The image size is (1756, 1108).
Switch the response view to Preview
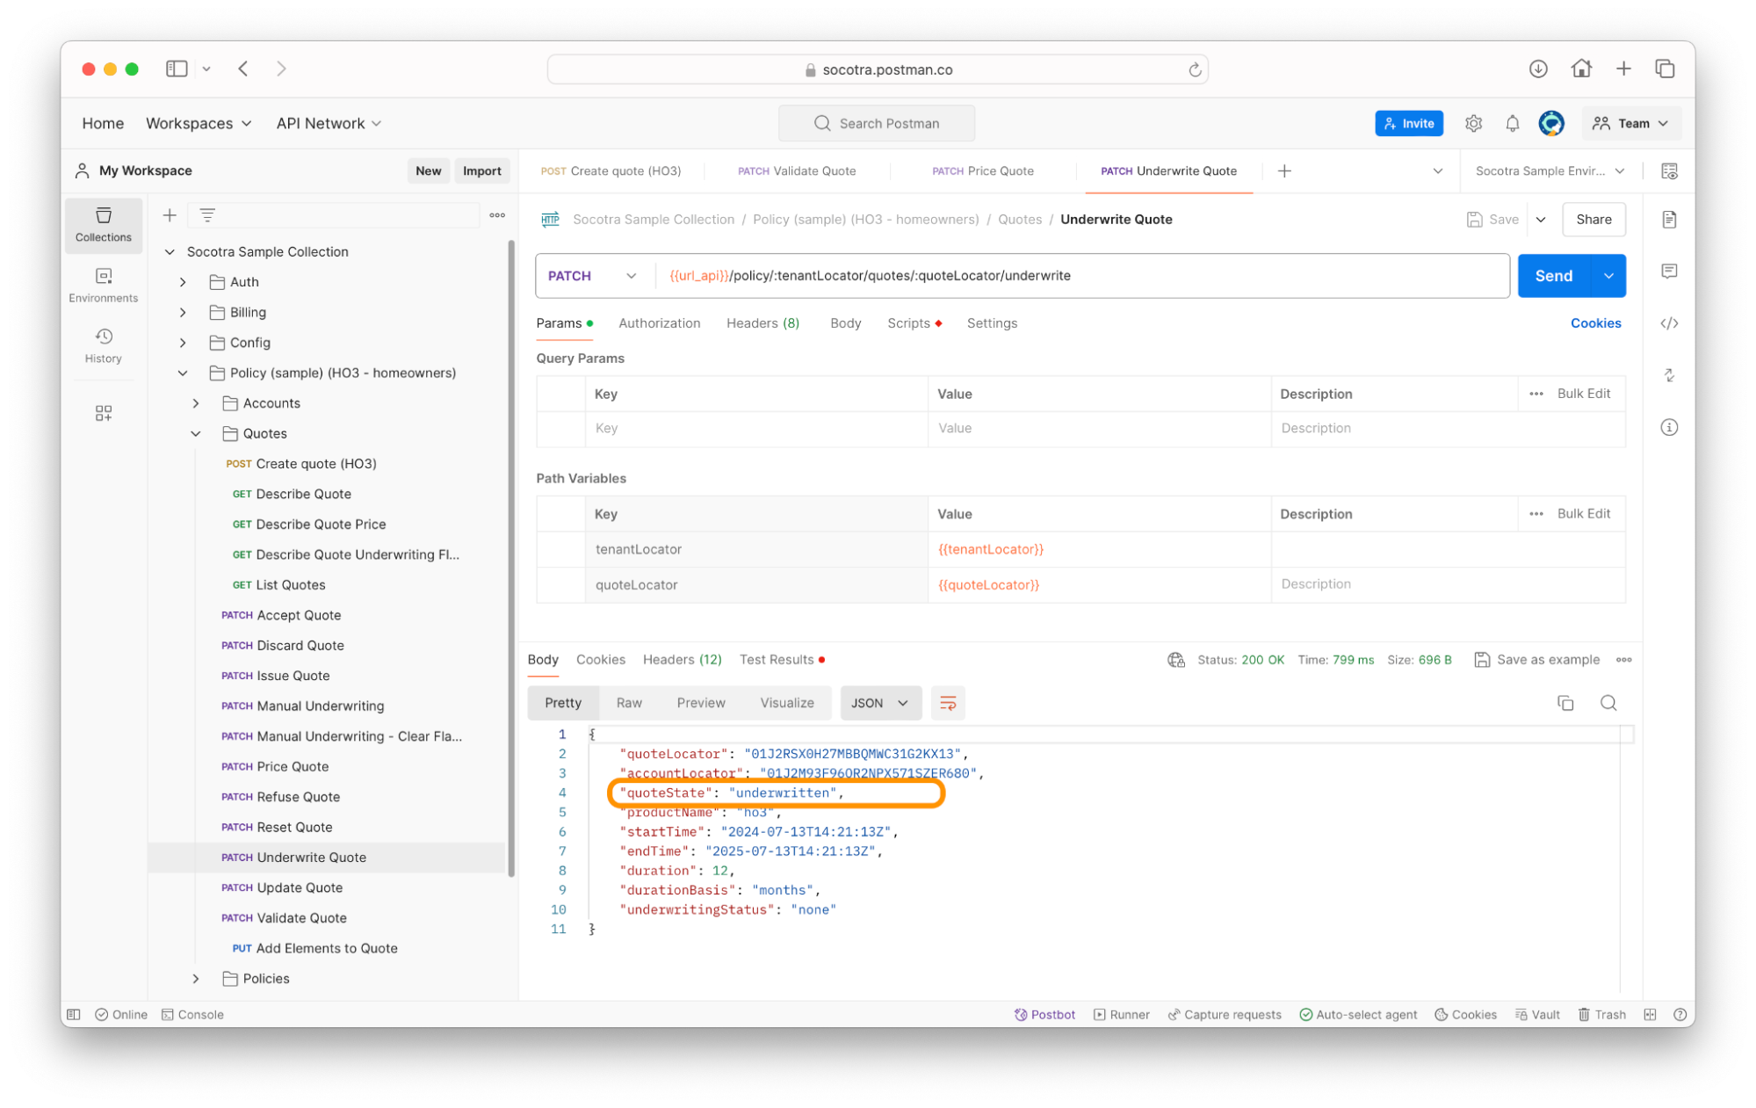click(700, 703)
